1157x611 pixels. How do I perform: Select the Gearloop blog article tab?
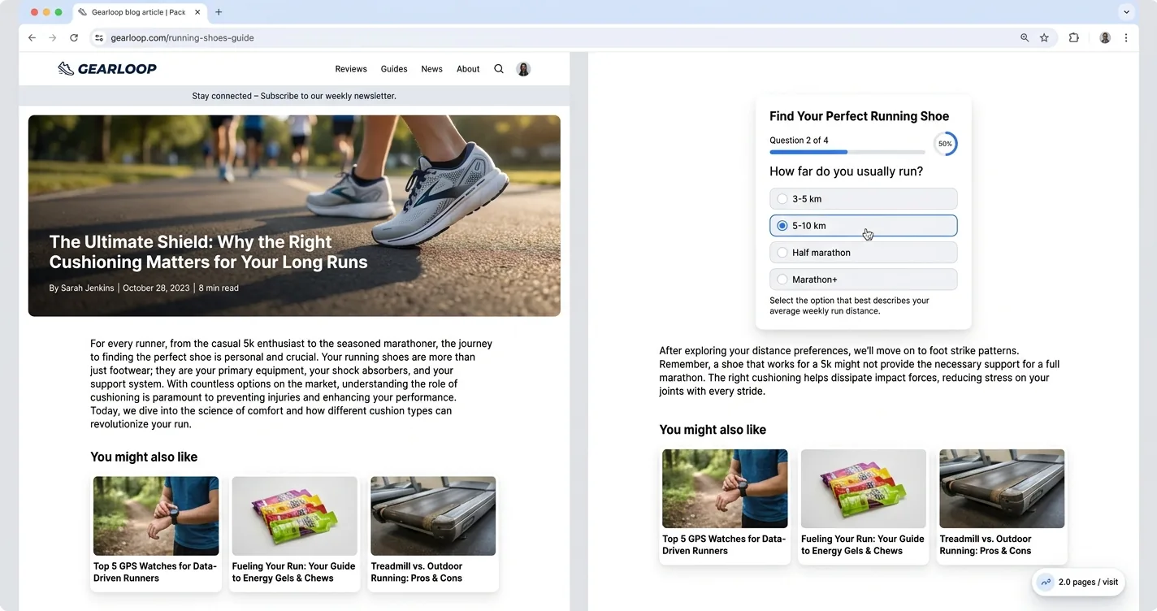coord(139,12)
